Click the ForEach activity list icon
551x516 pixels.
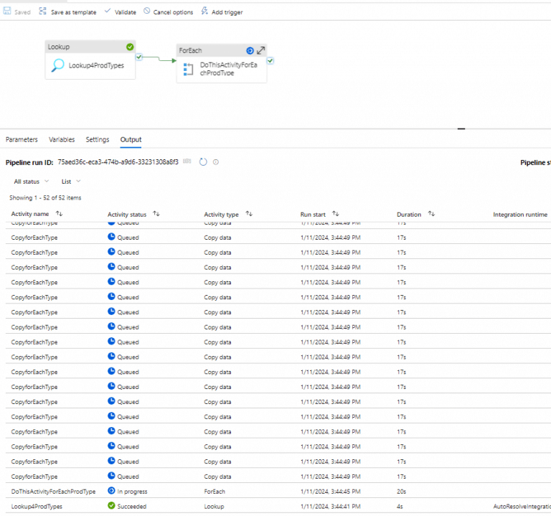coord(189,69)
